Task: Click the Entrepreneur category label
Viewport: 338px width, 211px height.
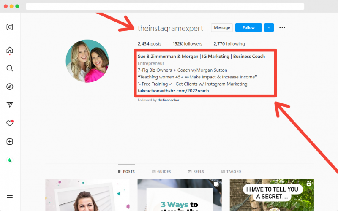Action: (151, 63)
